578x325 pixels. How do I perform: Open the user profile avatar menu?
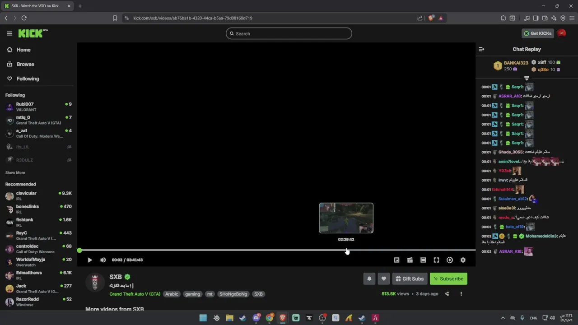coord(562,33)
